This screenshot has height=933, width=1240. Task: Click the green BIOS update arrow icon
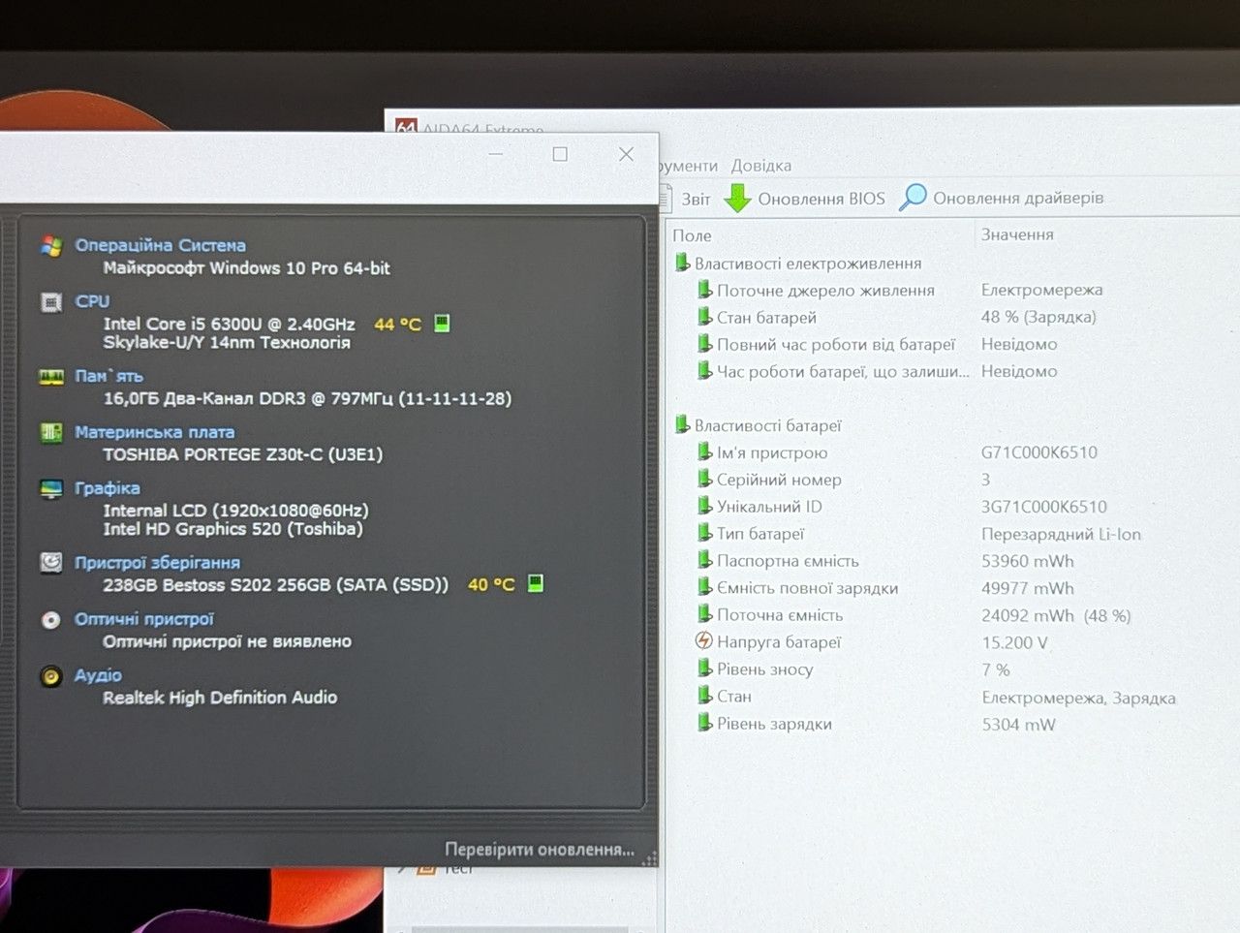coord(738,198)
